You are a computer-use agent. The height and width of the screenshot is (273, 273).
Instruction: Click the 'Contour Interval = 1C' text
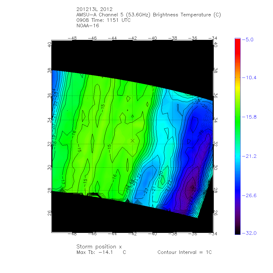click(x=185, y=252)
